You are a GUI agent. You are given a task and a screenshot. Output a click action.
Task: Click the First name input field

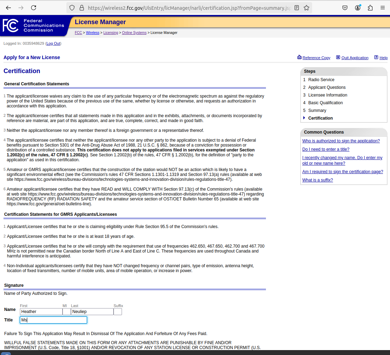click(41, 312)
